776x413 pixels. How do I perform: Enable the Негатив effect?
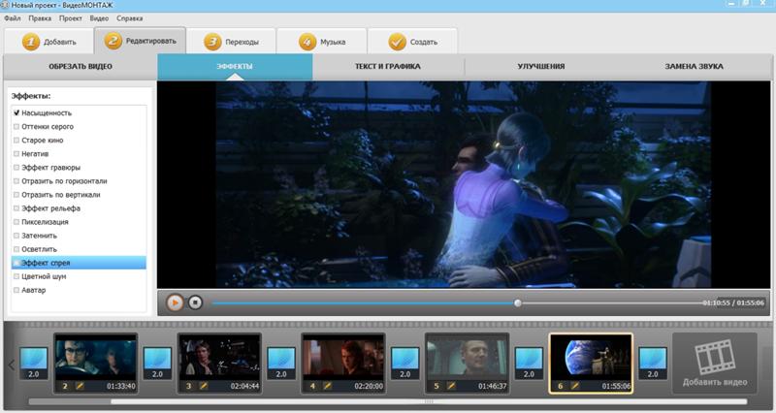tap(16, 154)
